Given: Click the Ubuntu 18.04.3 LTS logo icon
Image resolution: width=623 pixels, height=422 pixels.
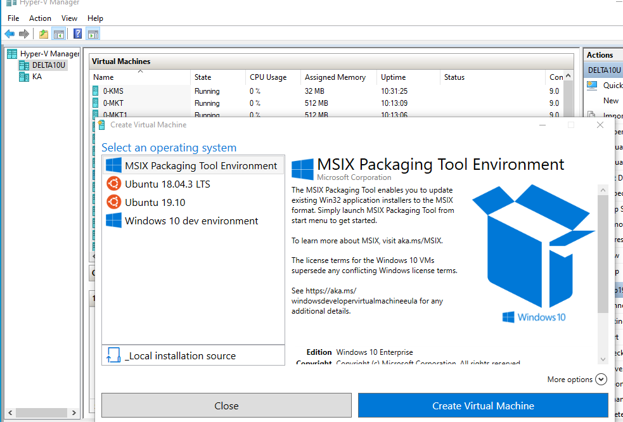Looking at the screenshot, I should 113,184.
